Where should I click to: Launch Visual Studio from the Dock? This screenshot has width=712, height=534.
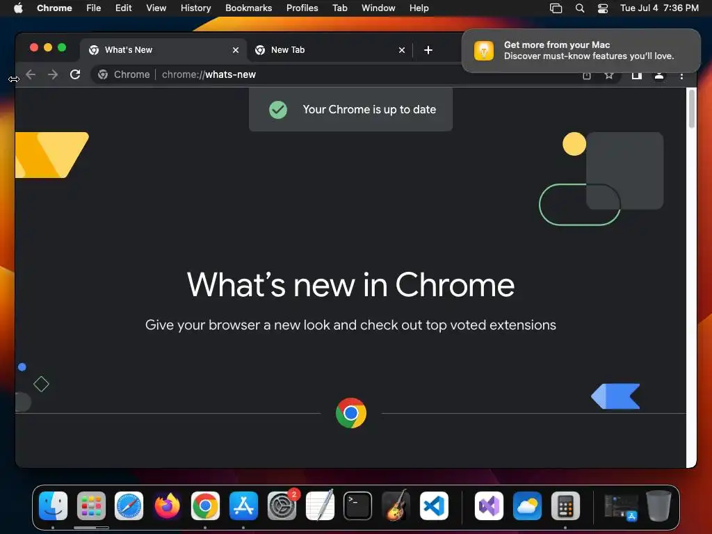coord(489,505)
